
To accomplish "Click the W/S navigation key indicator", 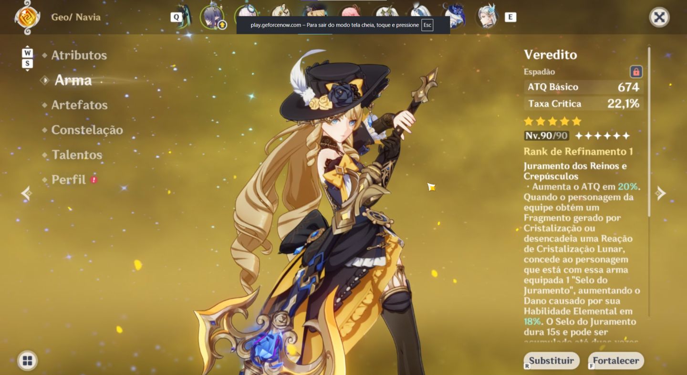I will 28,58.
